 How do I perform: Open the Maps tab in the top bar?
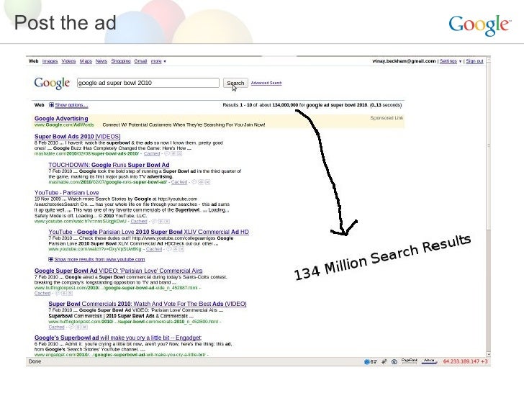point(86,61)
